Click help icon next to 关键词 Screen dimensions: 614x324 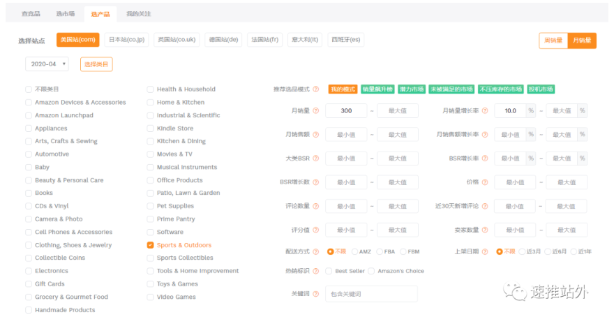316,294
